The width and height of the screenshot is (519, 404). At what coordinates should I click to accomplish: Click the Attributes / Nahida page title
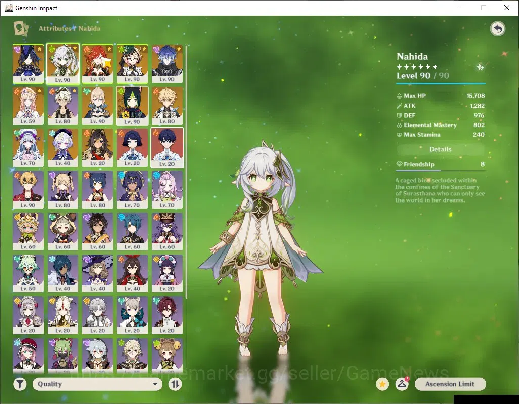(x=69, y=28)
